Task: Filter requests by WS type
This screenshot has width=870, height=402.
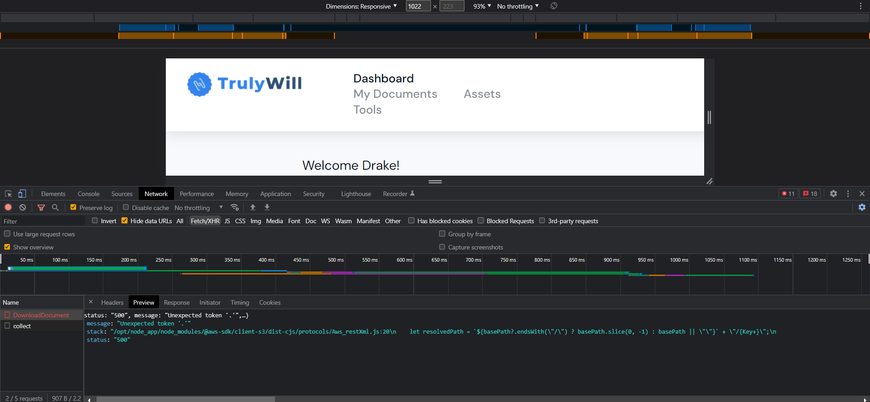Action: [325, 221]
